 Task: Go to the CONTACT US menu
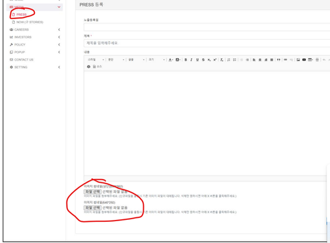pyautogui.click(x=24, y=59)
